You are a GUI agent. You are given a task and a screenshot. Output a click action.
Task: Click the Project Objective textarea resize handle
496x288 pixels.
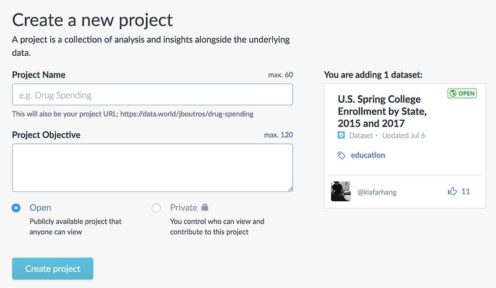pos(290,188)
